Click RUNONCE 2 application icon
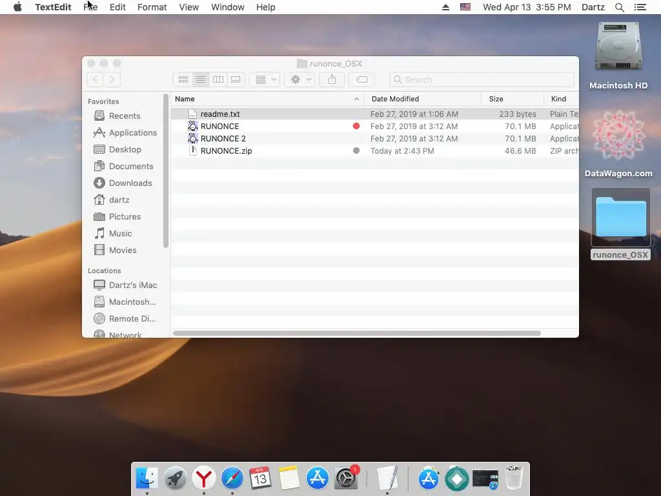This screenshot has height=496, width=661. (192, 138)
